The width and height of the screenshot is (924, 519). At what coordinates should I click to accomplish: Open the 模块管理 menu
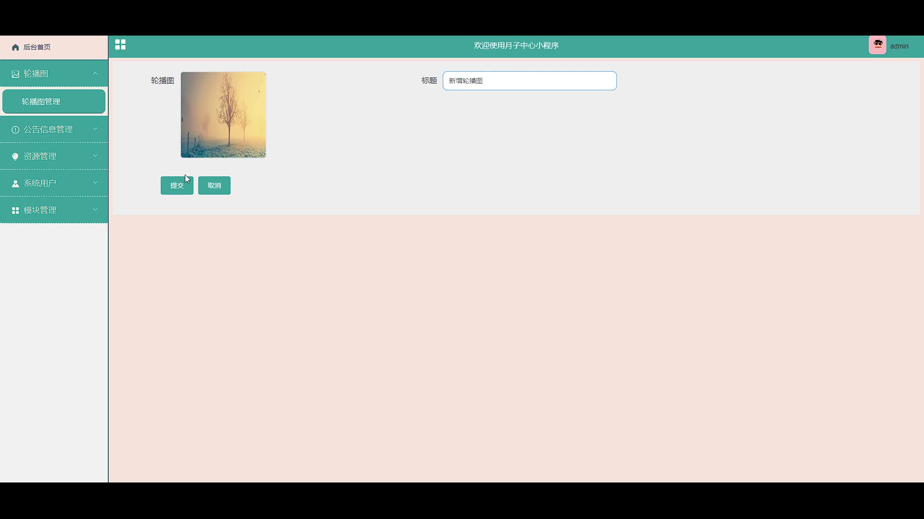[54, 210]
